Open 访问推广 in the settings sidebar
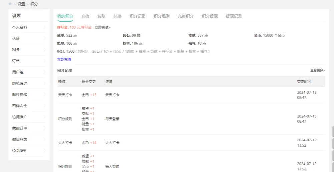 (x=20, y=117)
